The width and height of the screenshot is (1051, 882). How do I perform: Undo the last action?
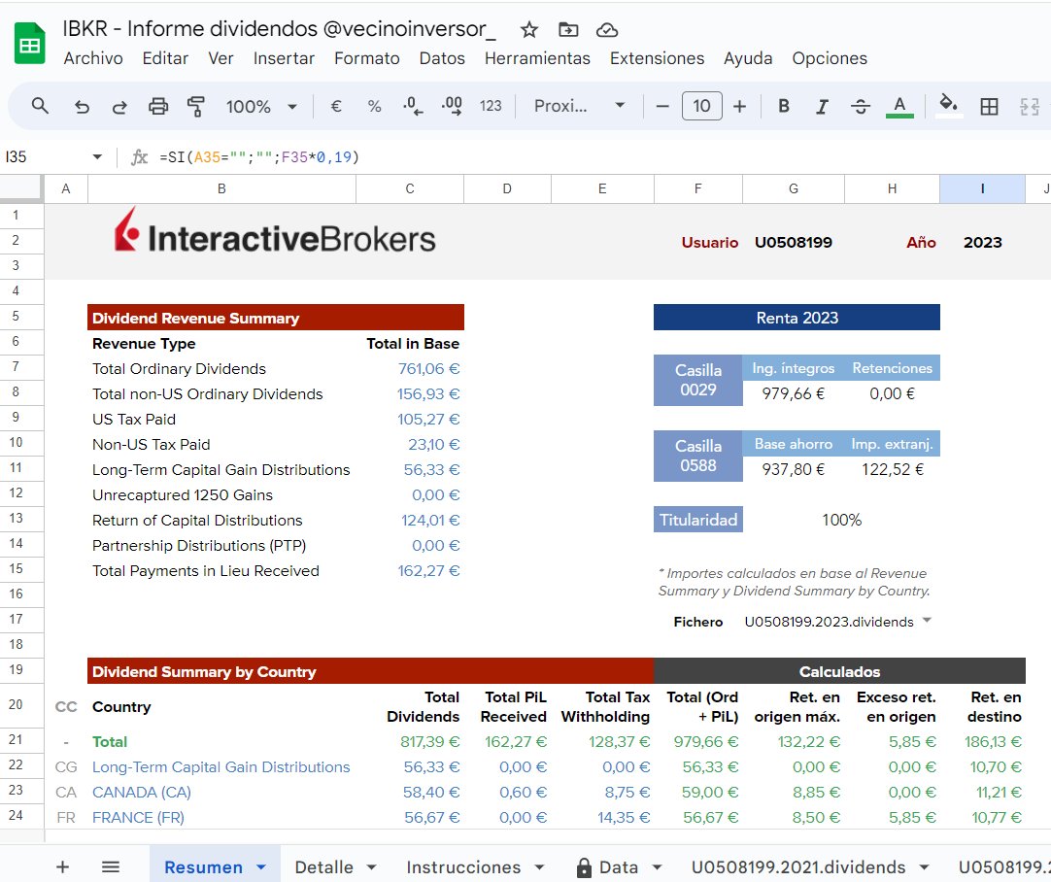[x=82, y=106]
